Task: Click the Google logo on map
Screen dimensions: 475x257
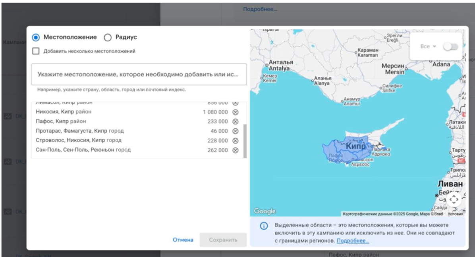Action: [265, 211]
